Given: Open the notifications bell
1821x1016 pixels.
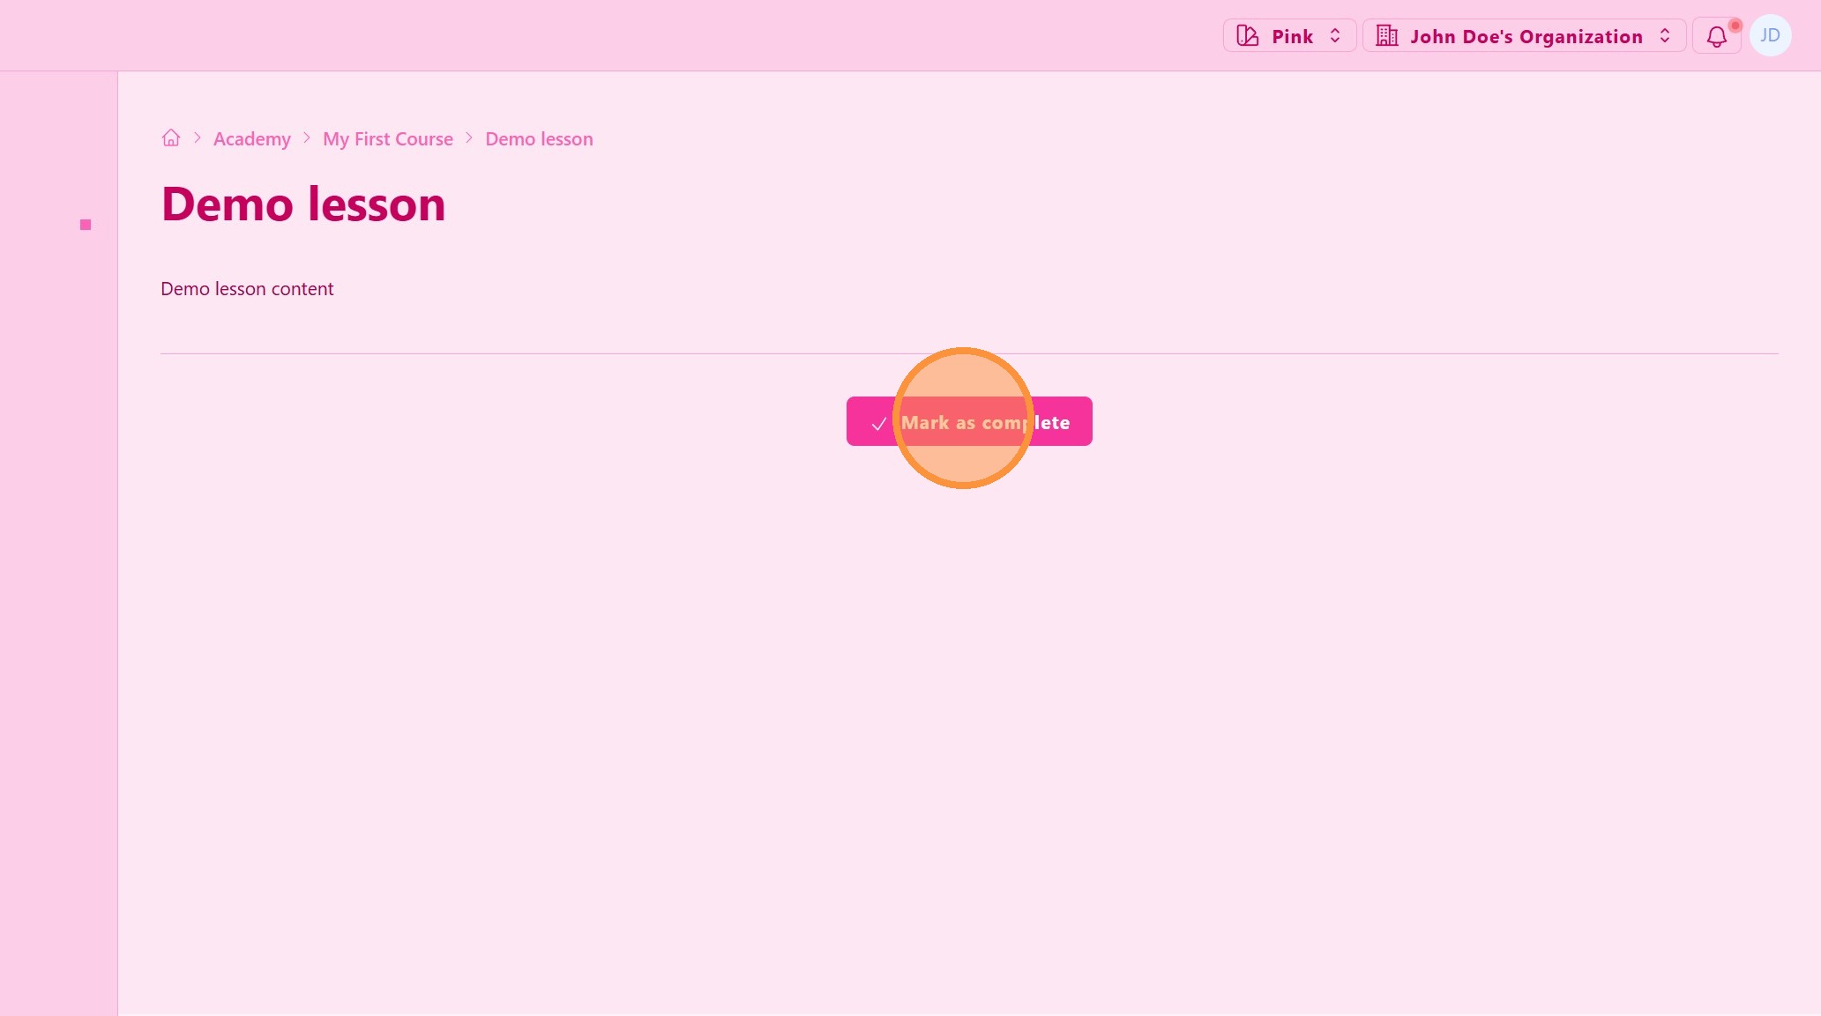Looking at the screenshot, I should point(1716,37).
